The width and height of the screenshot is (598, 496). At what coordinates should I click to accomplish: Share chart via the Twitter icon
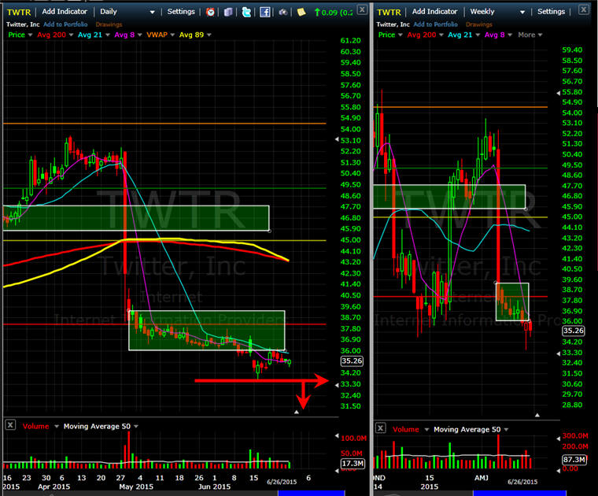pyautogui.click(x=246, y=12)
